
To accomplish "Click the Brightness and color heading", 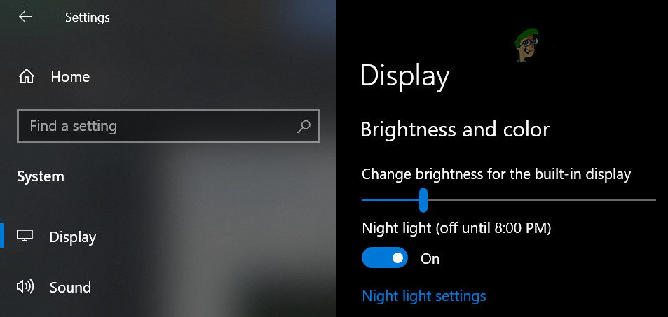I will [454, 129].
